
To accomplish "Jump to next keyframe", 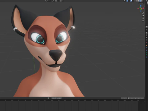I will pos(59,98).
